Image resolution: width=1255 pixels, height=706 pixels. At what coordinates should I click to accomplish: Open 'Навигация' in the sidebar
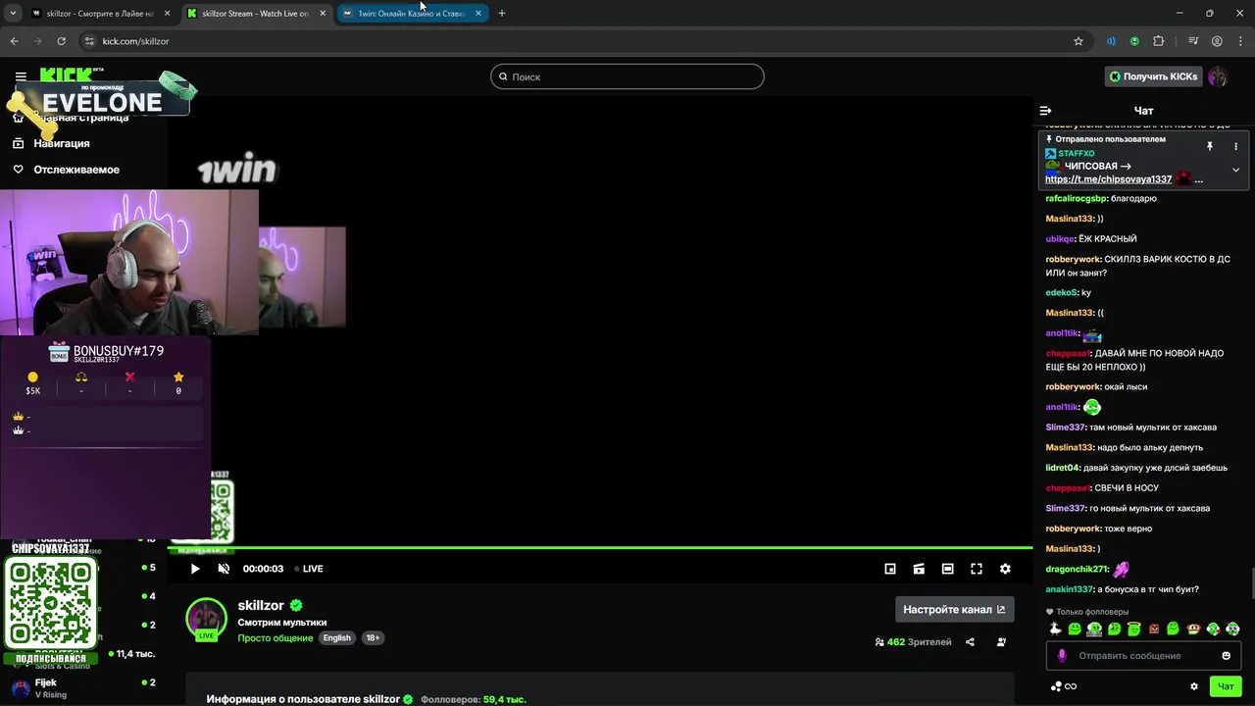61,143
